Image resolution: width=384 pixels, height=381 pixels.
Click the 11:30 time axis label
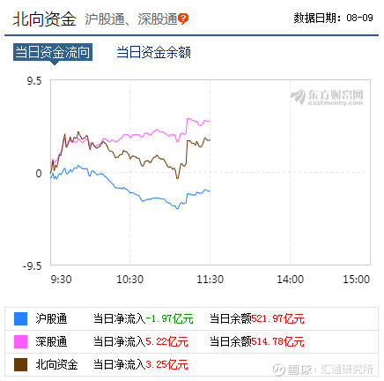tap(210, 280)
